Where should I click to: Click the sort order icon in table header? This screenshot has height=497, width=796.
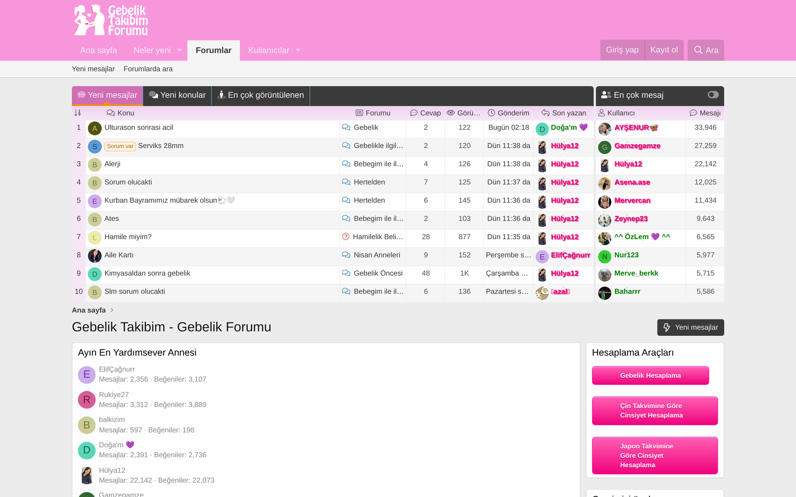click(77, 113)
